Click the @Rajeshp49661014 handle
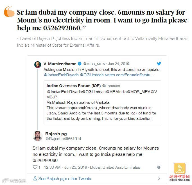This screenshot has height=185, width=192. point(63,139)
